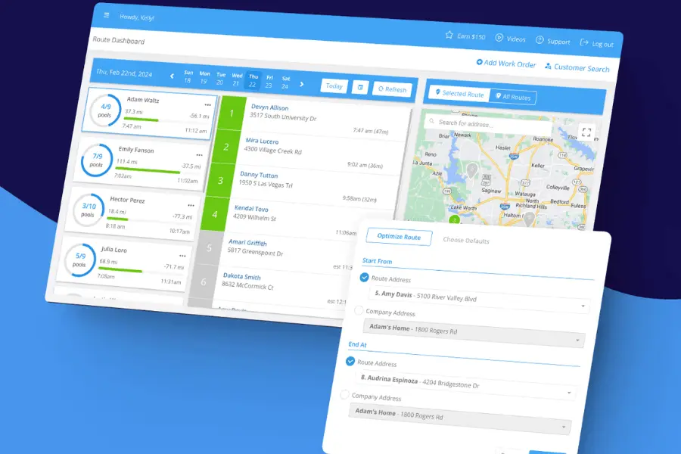Open the hamburger menu beside Howdy Kelly
Viewport: 681px width, 454px height.
tap(107, 15)
